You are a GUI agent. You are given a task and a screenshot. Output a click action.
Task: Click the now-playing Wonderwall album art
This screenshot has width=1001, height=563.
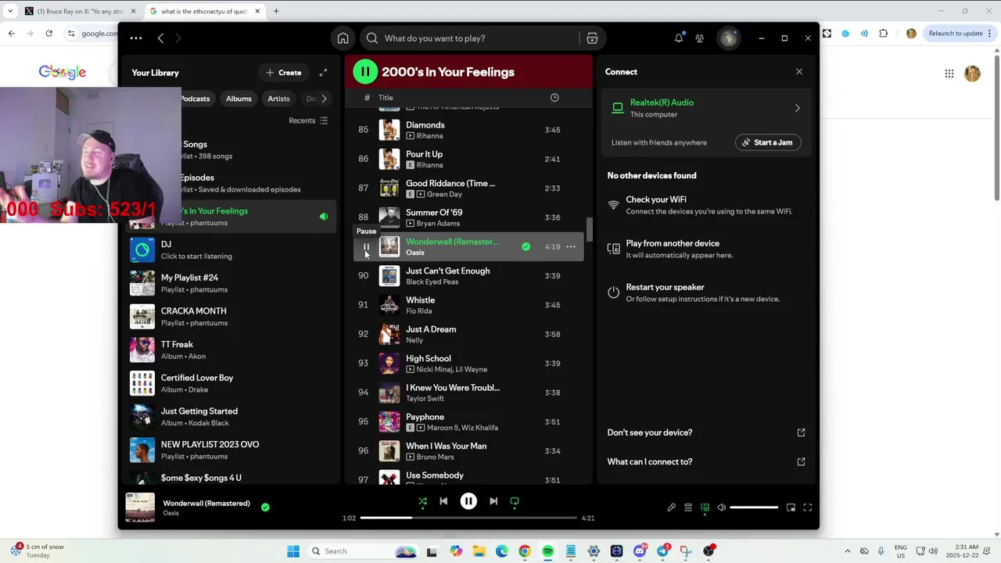141,507
